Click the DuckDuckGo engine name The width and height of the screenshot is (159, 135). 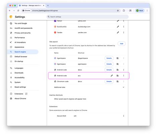(62, 27)
